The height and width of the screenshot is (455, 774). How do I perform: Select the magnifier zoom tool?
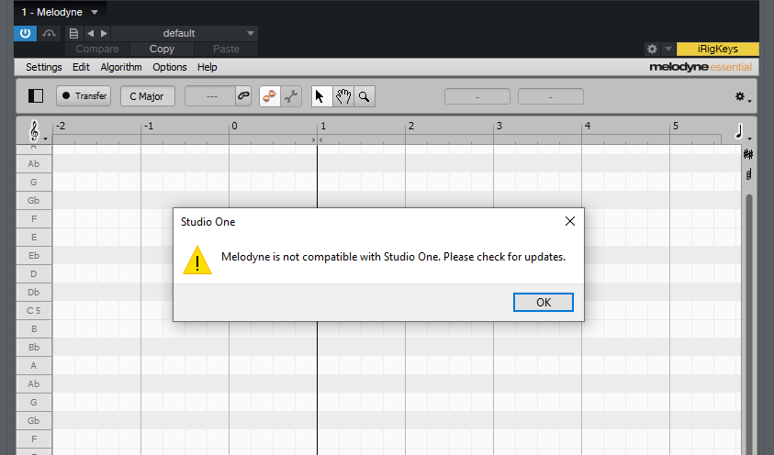click(x=365, y=96)
